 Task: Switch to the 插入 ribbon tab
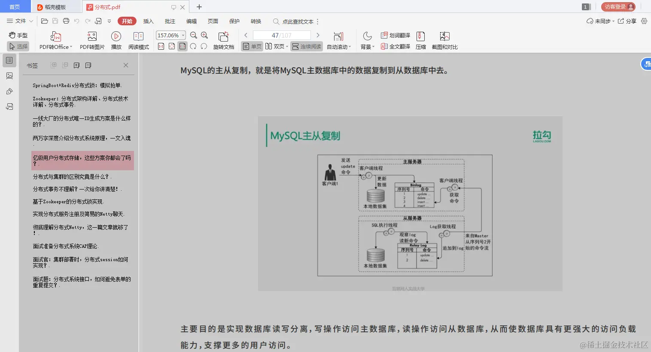click(x=148, y=21)
